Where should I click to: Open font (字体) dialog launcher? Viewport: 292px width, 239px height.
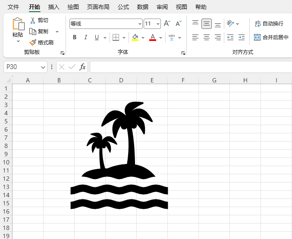tap(183, 53)
